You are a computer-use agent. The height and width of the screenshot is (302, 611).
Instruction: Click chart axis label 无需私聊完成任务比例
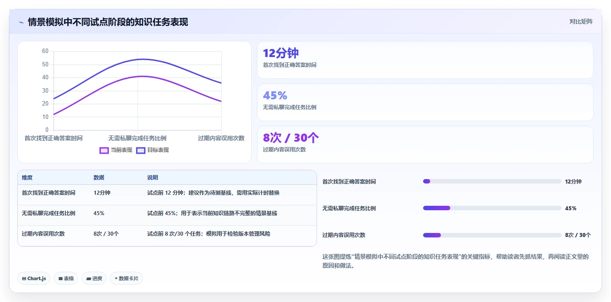coord(138,139)
